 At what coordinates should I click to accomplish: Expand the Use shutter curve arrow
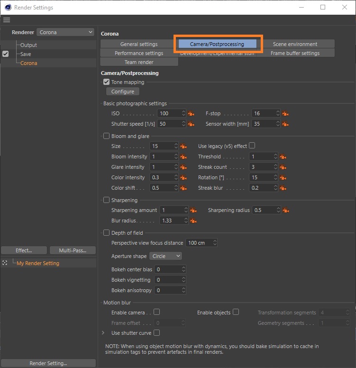(103, 333)
